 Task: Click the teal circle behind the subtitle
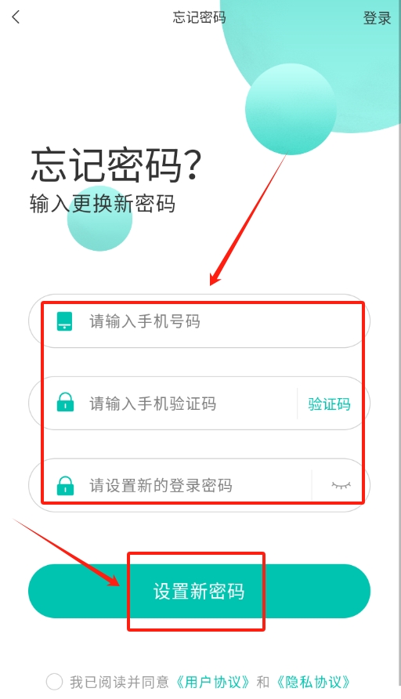click(99, 219)
